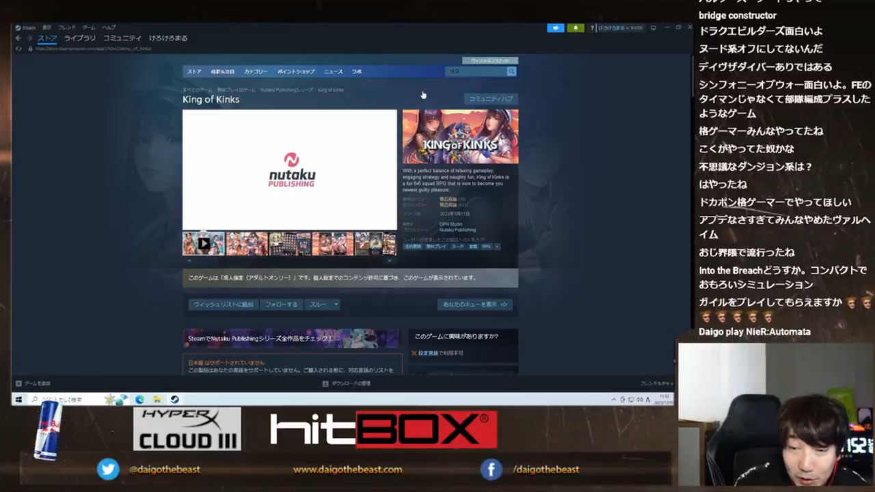Image resolution: width=875 pixels, height=492 pixels.
Task: Open 最新&注目 in the store navigation bar
Action: pos(222,71)
